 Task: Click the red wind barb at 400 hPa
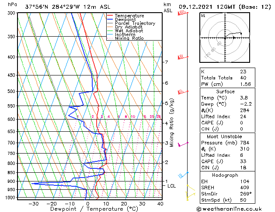pos(183,57)
